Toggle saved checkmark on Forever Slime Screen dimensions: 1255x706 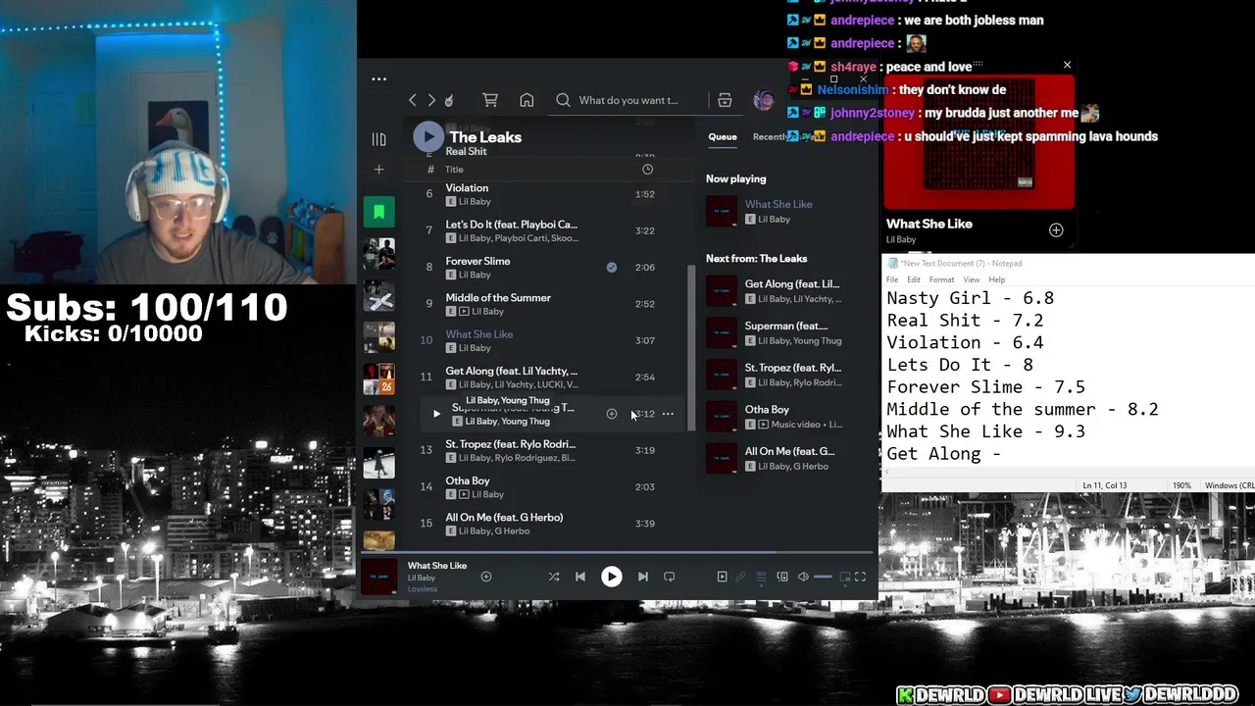point(612,267)
